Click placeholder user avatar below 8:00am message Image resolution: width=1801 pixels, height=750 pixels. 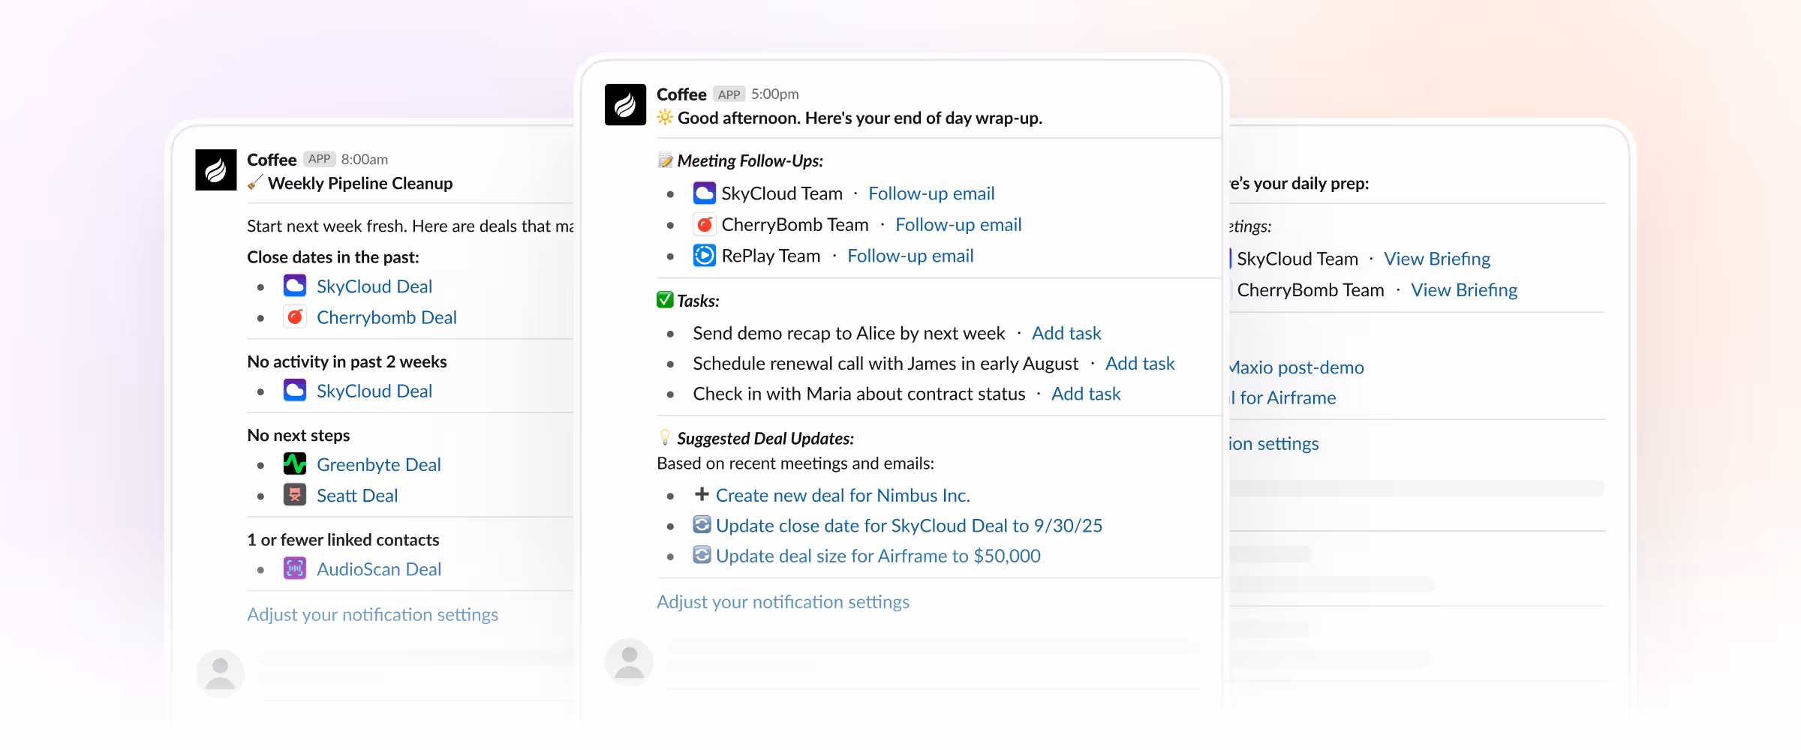click(x=220, y=673)
